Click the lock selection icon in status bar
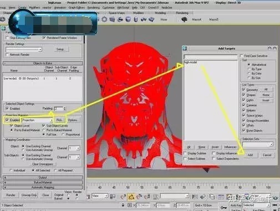Screen dimensions: 280x211 pyautogui.click(x=123, y=205)
